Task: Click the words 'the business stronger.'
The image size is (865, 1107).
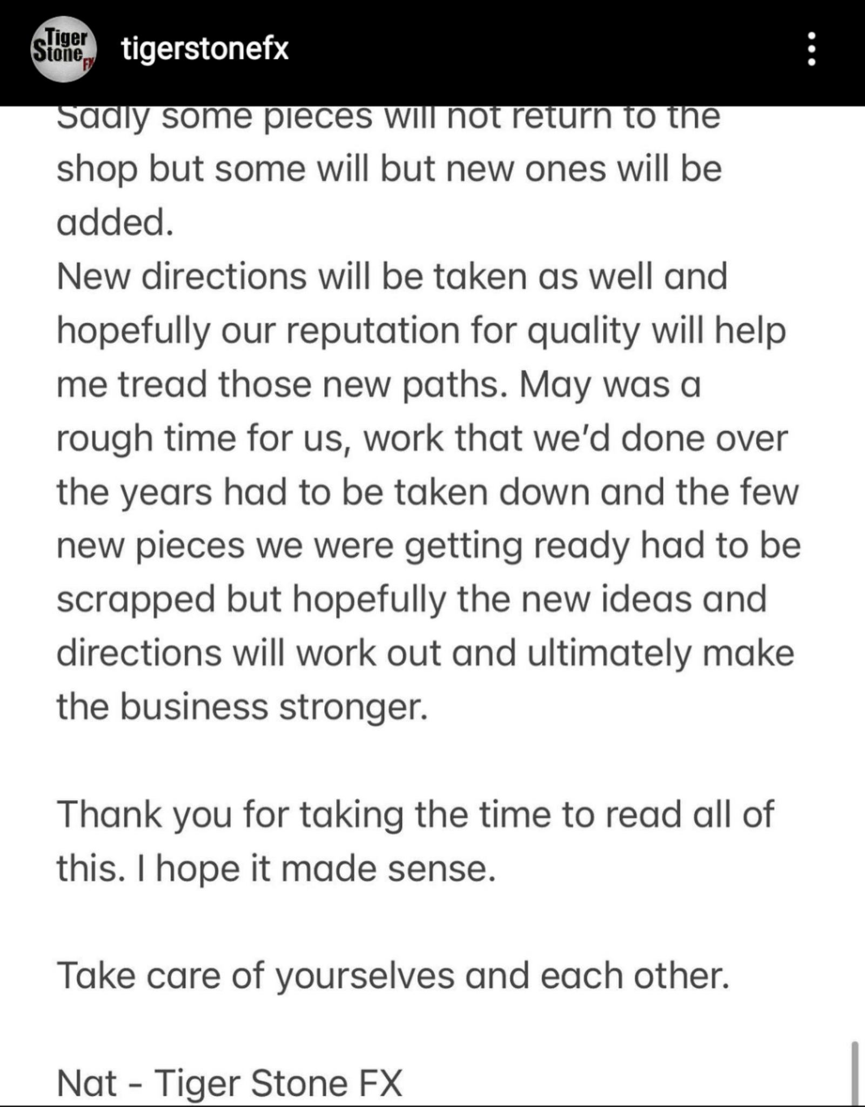Action: [243, 707]
